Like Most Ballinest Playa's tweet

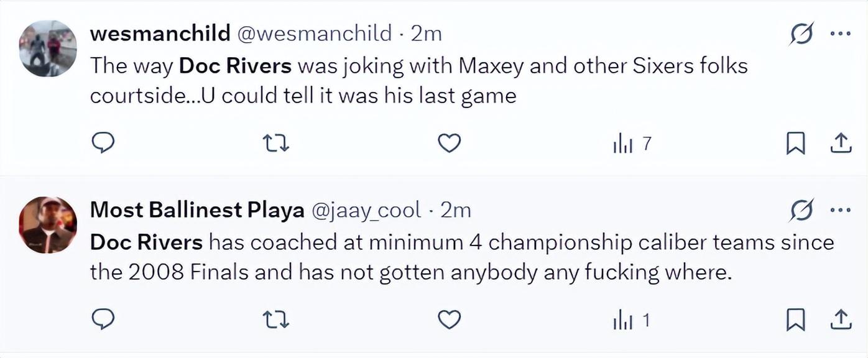449,320
